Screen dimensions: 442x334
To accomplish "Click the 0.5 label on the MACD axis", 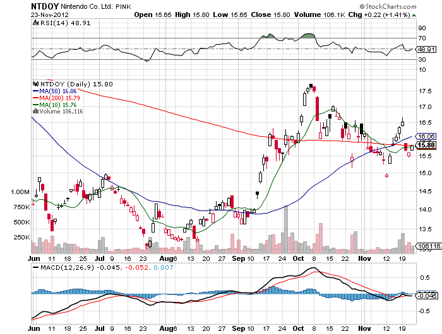I will 424,278.
